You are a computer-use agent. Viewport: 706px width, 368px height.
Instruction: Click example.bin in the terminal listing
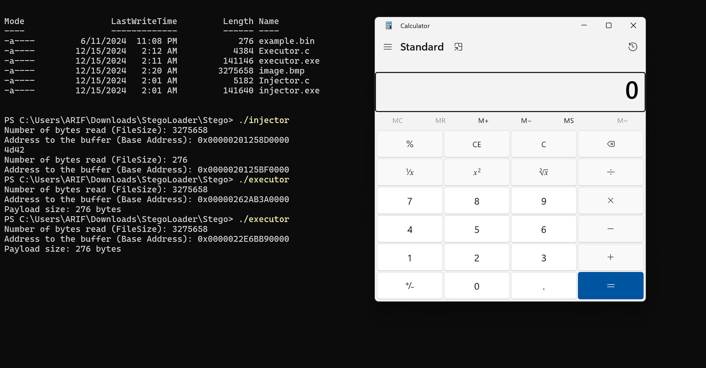click(x=287, y=41)
